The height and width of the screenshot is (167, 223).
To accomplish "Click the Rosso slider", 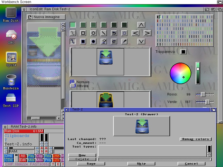I will [x=205, y=94].
